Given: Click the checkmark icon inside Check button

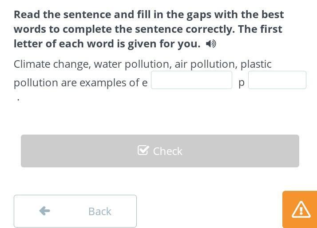Looking at the screenshot, I should pyautogui.click(x=143, y=150).
